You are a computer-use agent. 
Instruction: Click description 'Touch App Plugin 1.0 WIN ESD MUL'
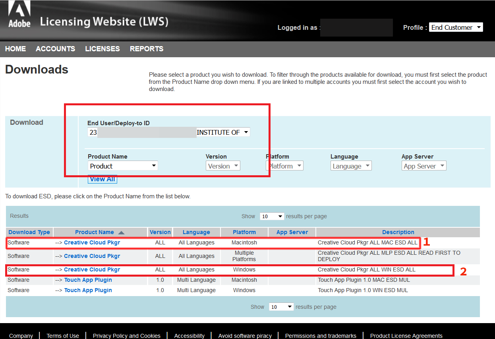(363, 290)
